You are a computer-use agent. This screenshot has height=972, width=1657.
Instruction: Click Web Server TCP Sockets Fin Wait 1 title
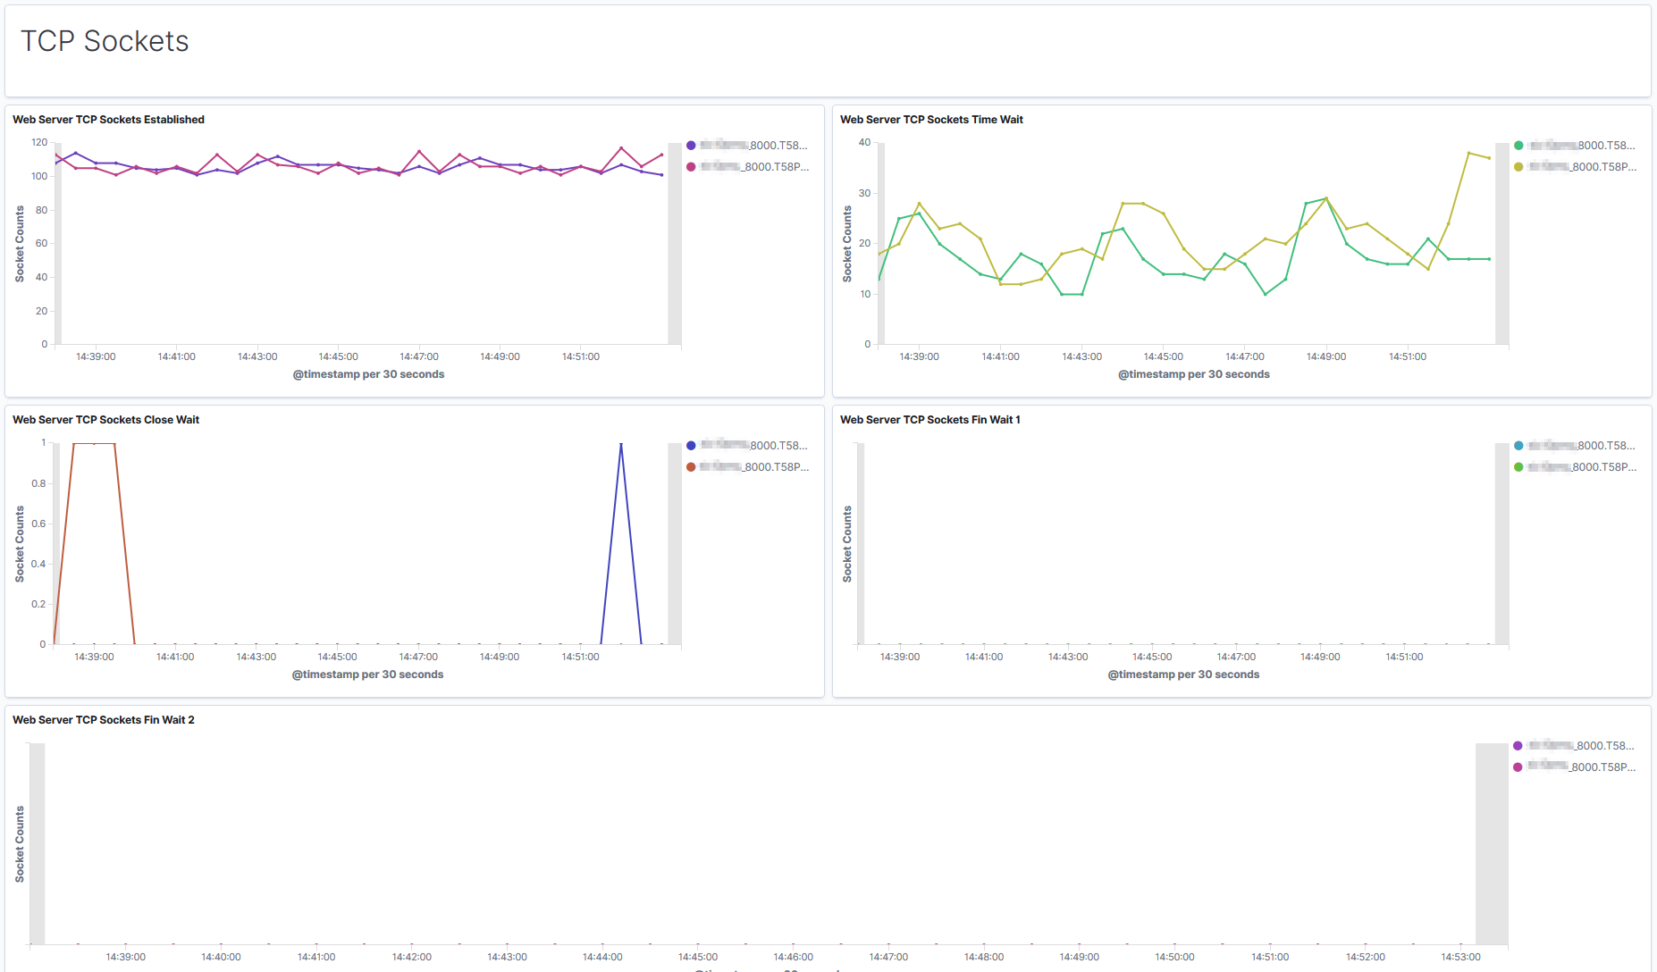coord(929,420)
